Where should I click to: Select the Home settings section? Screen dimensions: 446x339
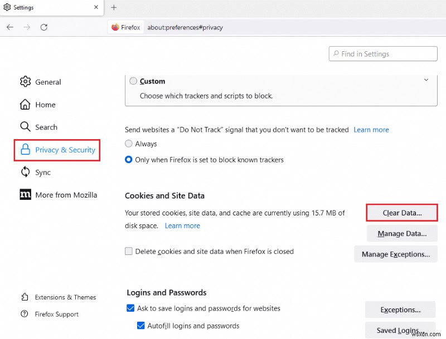coord(46,105)
